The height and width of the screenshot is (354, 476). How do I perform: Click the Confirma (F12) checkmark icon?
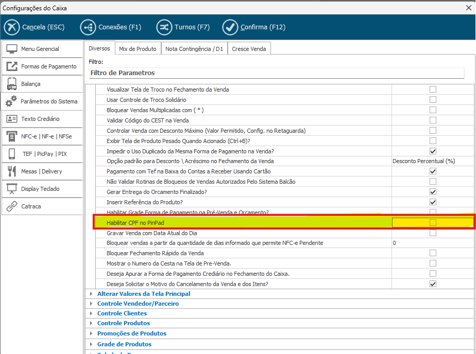click(x=230, y=27)
